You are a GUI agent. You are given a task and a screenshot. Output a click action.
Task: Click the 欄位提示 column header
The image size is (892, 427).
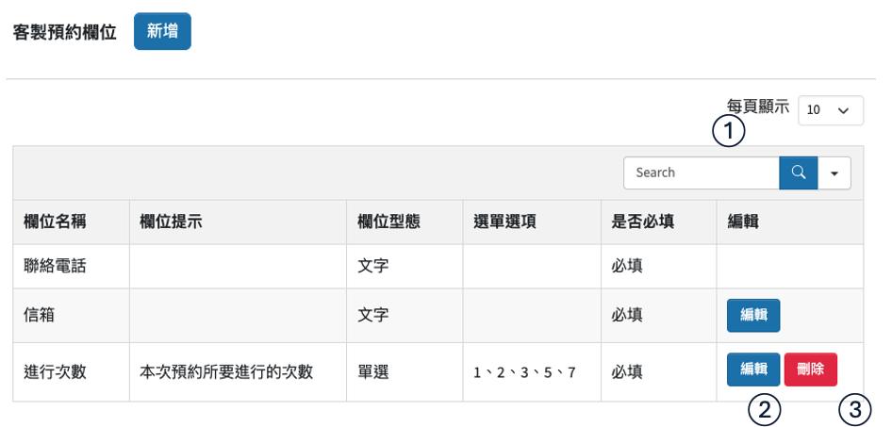pos(171,222)
